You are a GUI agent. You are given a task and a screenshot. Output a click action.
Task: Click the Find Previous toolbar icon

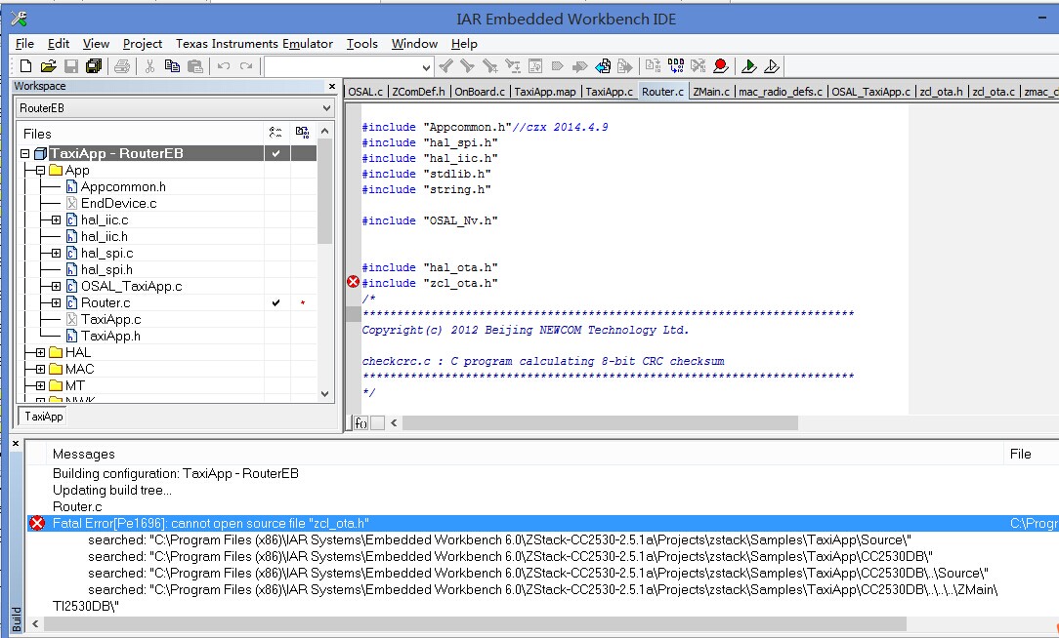pyautogui.click(x=445, y=66)
